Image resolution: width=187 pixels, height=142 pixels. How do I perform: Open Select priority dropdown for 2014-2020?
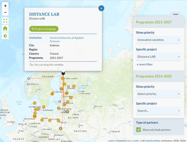coord(159,94)
